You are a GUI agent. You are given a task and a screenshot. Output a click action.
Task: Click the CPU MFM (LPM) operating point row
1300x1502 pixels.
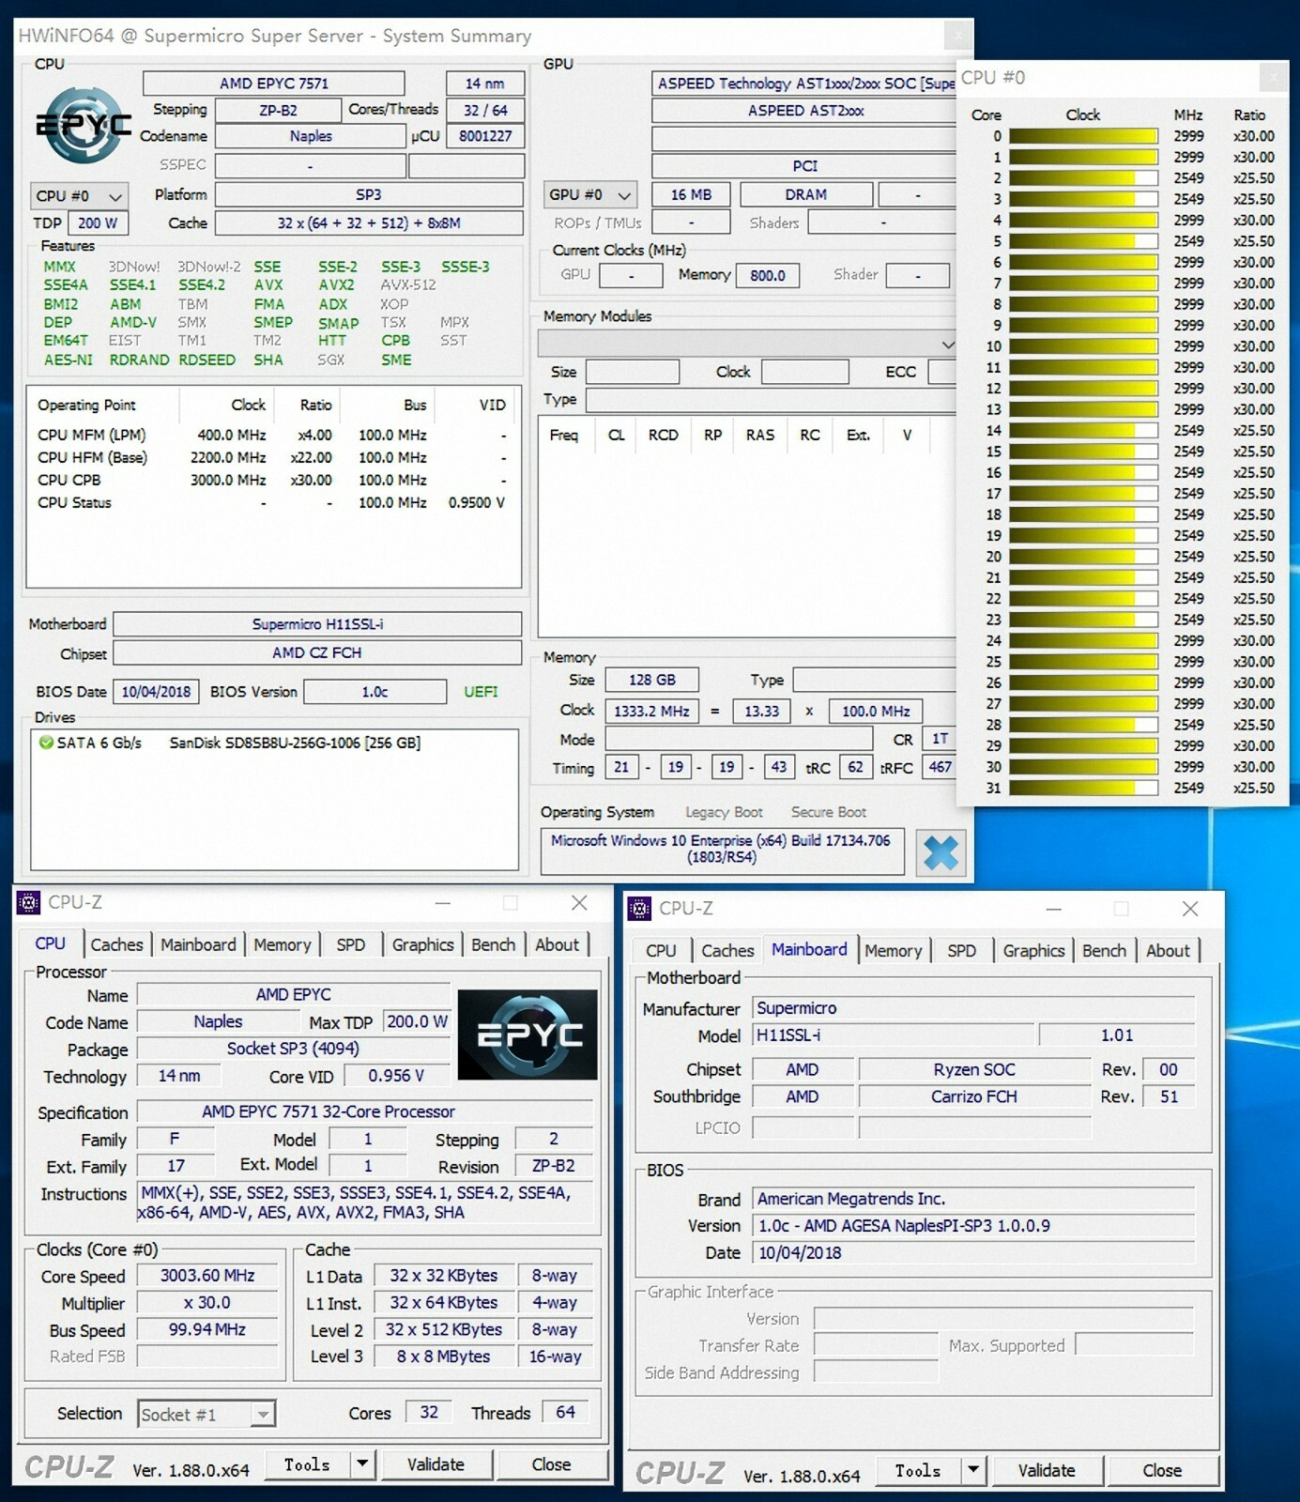click(272, 435)
